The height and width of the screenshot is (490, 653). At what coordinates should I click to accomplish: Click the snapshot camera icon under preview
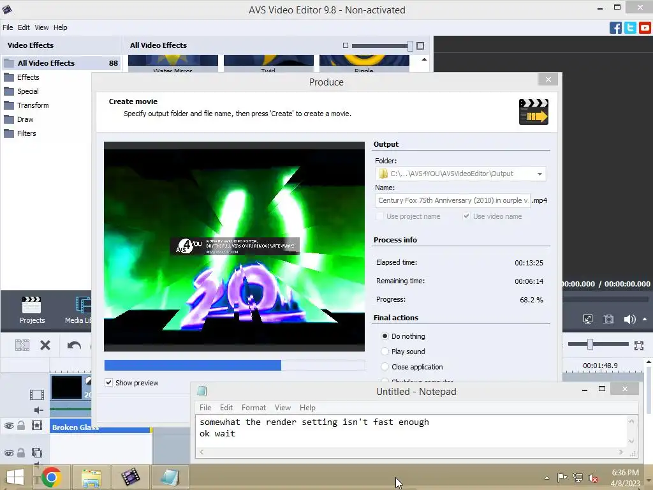click(608, 319)
